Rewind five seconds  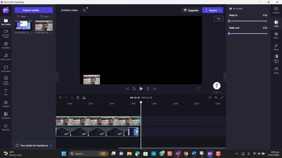pyautogui.click(x=134, y=89)
